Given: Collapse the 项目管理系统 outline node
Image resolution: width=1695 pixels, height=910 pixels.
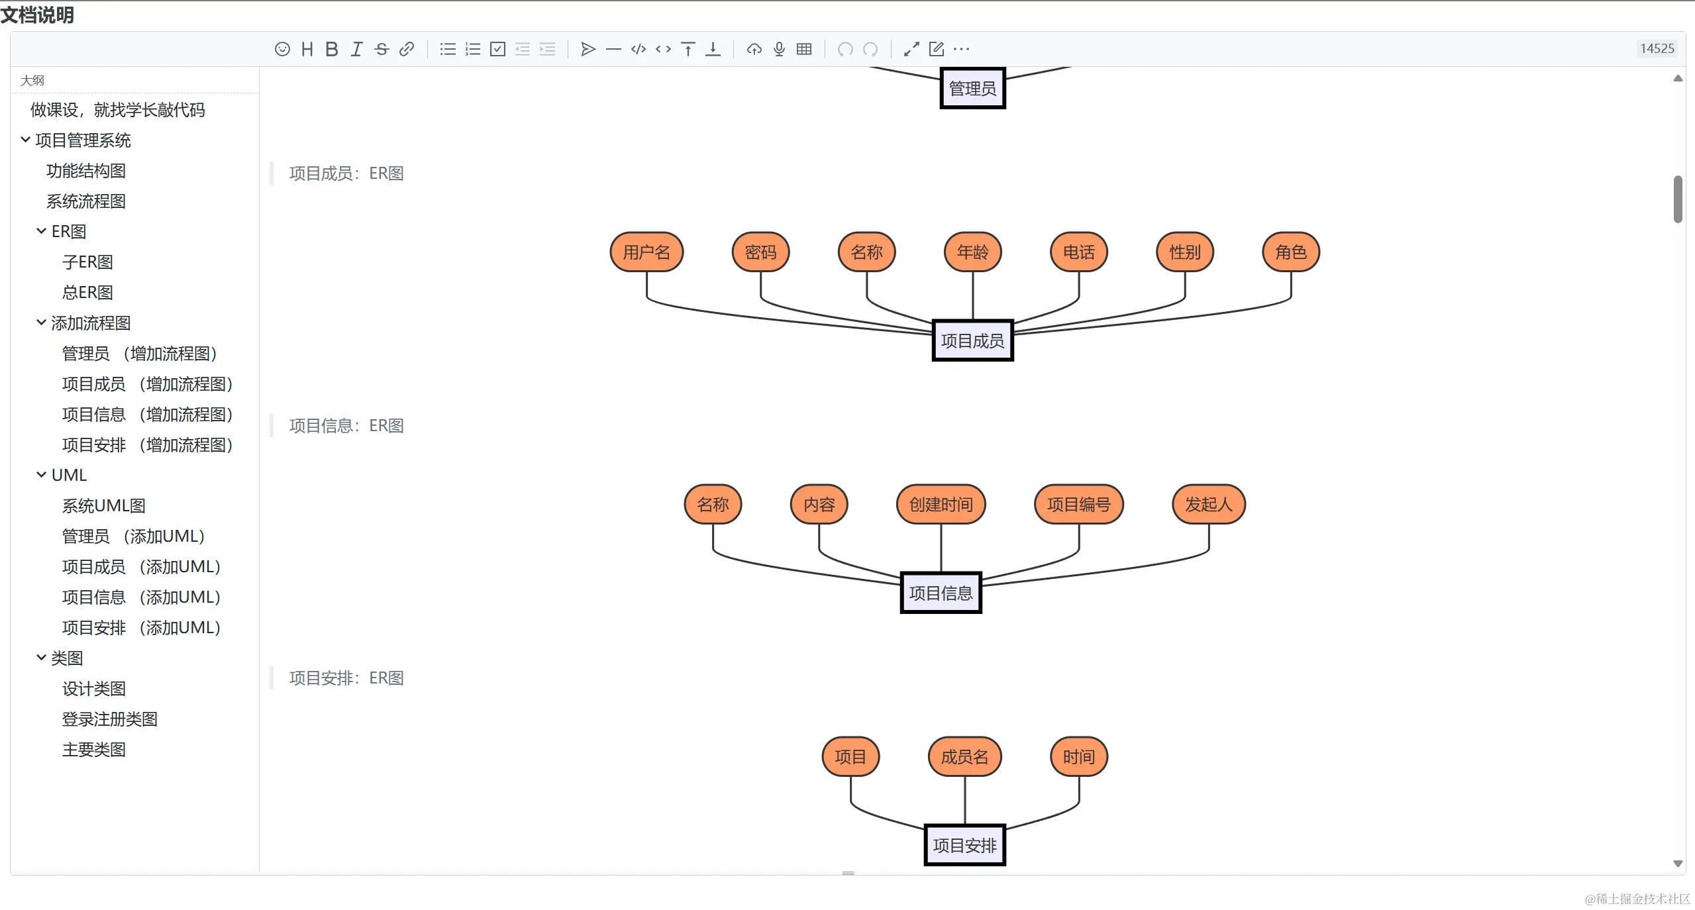Looking at the screenshot, I should [x=25, y=140].
